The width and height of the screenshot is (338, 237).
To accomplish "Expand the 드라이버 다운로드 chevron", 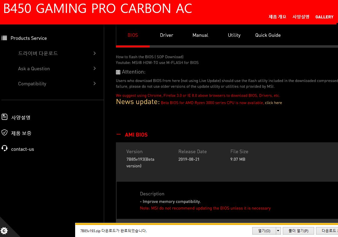I will 95,53.
